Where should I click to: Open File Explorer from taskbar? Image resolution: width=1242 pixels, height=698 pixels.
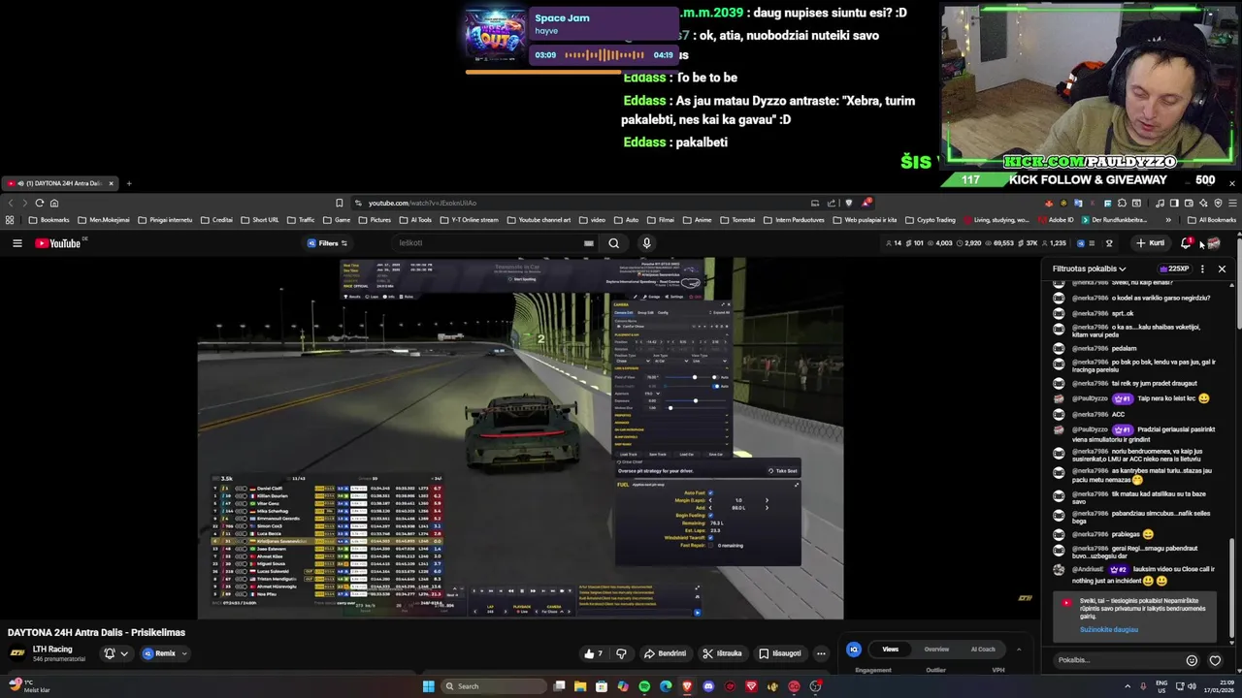click(x=580, y=686)
